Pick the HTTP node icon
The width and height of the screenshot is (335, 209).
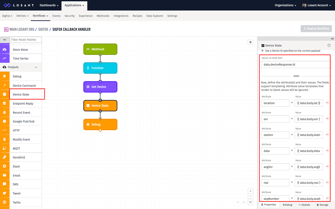pos(4,130)
